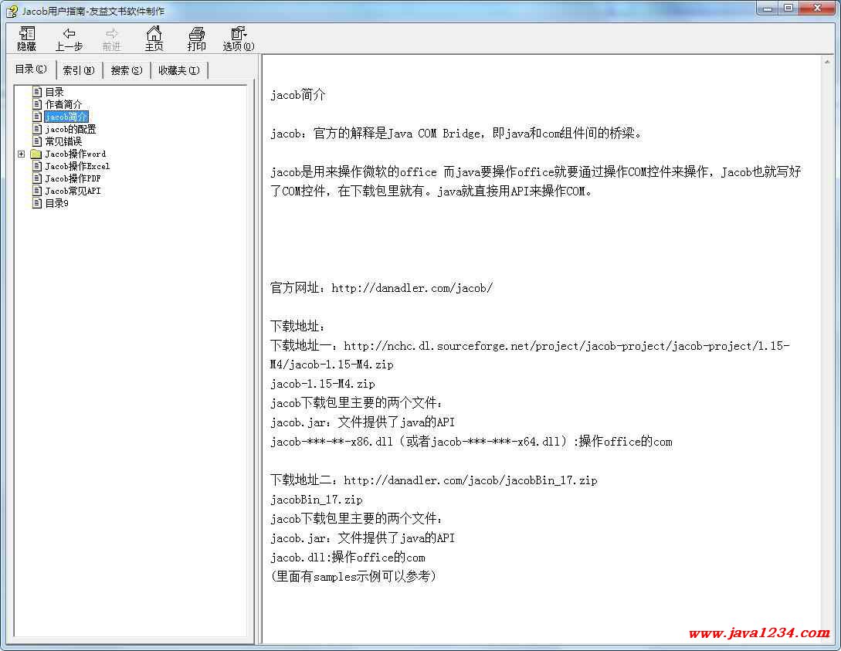Click the Java COM Bridge explanation line
Viewport: 841px width, 651px height.
456,134
